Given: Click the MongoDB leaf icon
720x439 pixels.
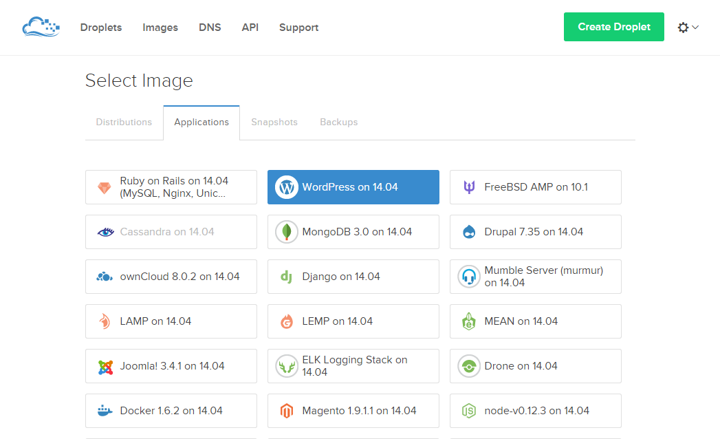Looking at the screenshot, I should pyautogui.click(x=286, y=232).
